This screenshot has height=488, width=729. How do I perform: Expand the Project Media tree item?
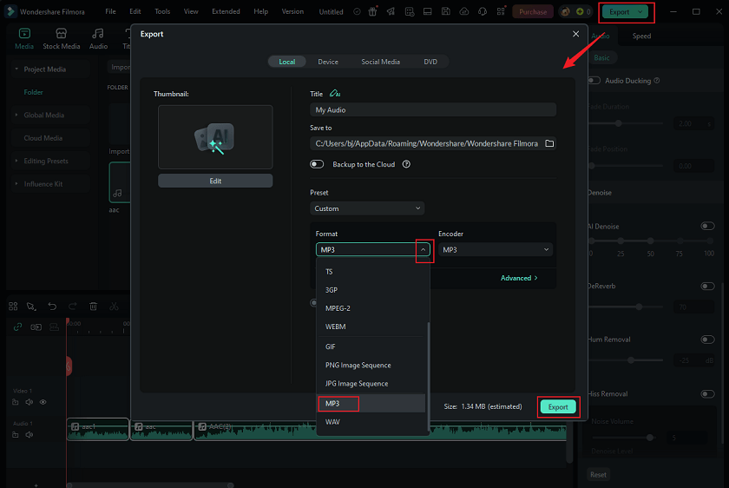click(x=16, y=69)
